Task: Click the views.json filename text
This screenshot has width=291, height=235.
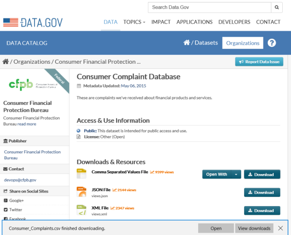Action: click(x=100, y=196)
